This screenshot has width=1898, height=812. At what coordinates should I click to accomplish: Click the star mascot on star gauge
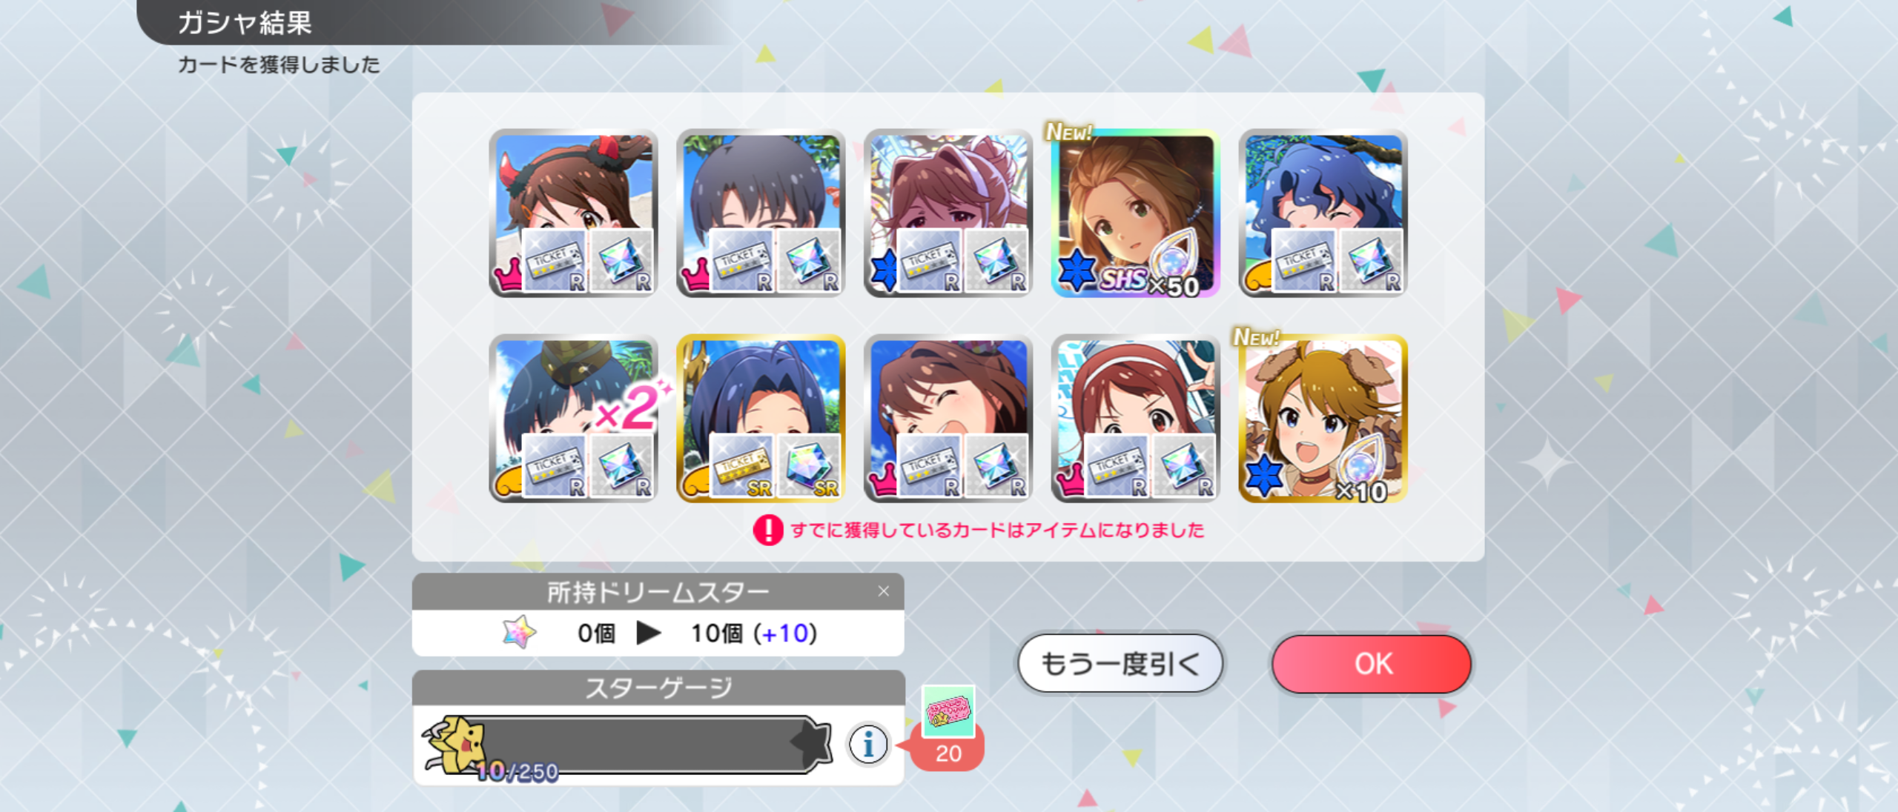click(454, 745)
